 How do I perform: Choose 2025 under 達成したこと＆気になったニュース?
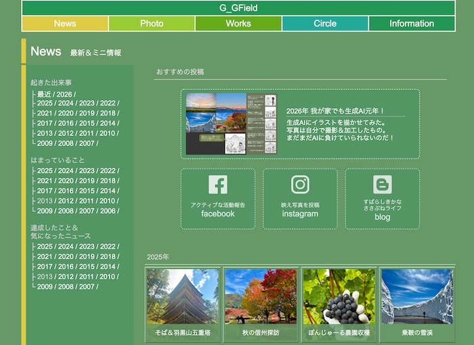click(45, 246)
